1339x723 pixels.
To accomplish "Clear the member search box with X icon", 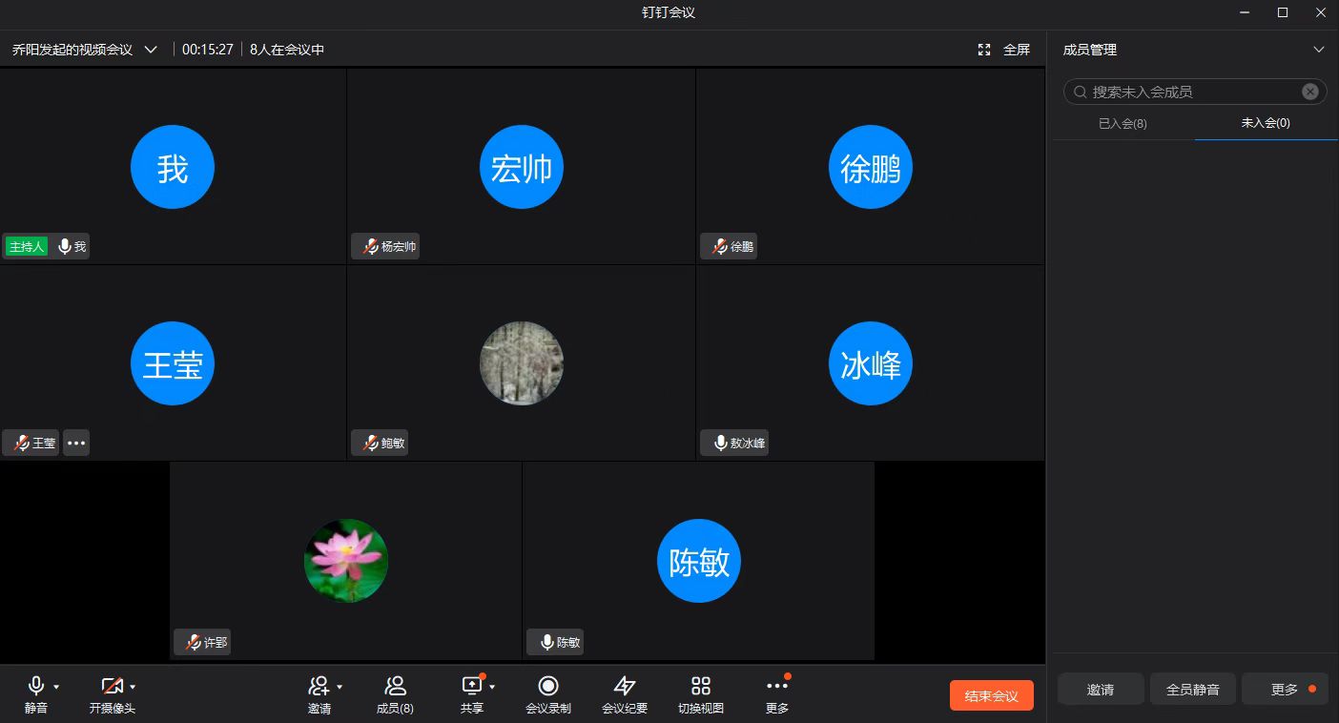I will (x=1309, y=92).
